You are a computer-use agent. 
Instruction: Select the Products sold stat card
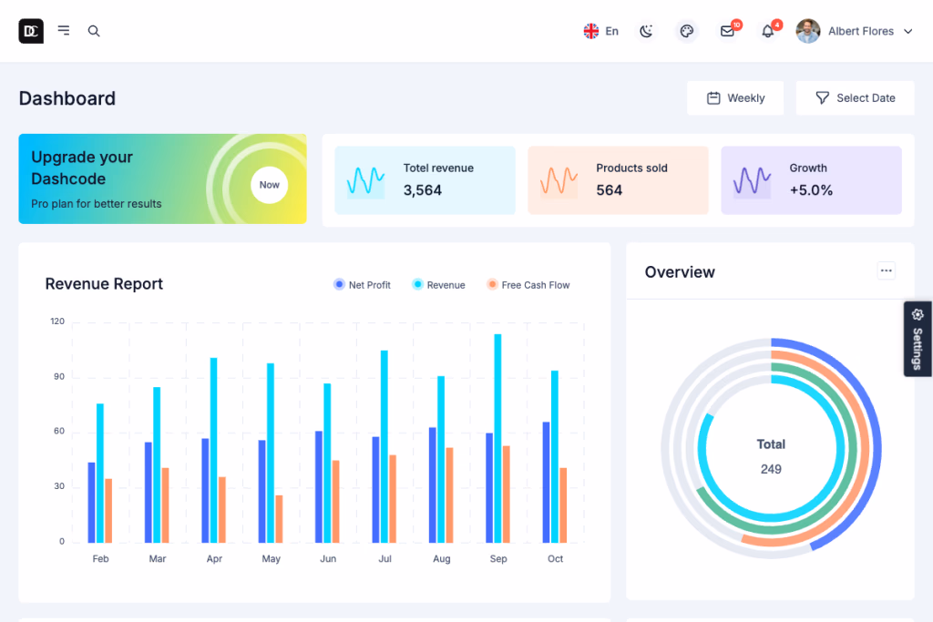coord(618,180)
